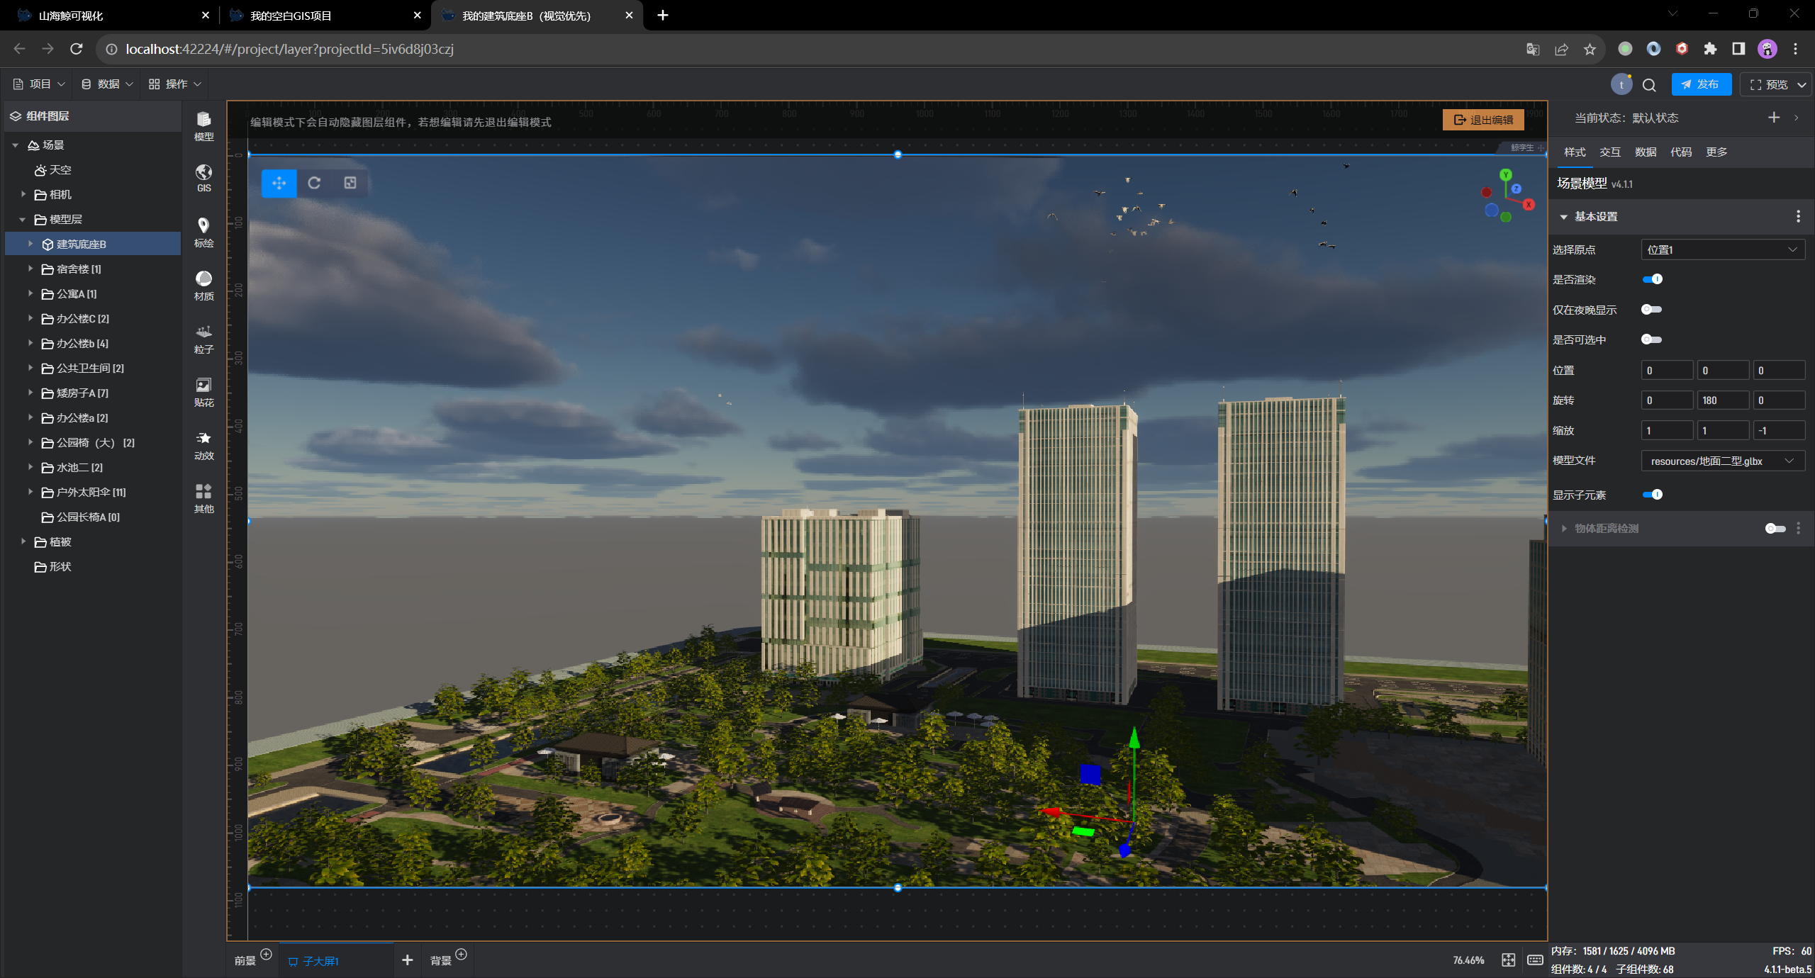Click the blue 发布 publish button
Image resolution: width=1815 pixels, height=978 pixels.
1700,84
